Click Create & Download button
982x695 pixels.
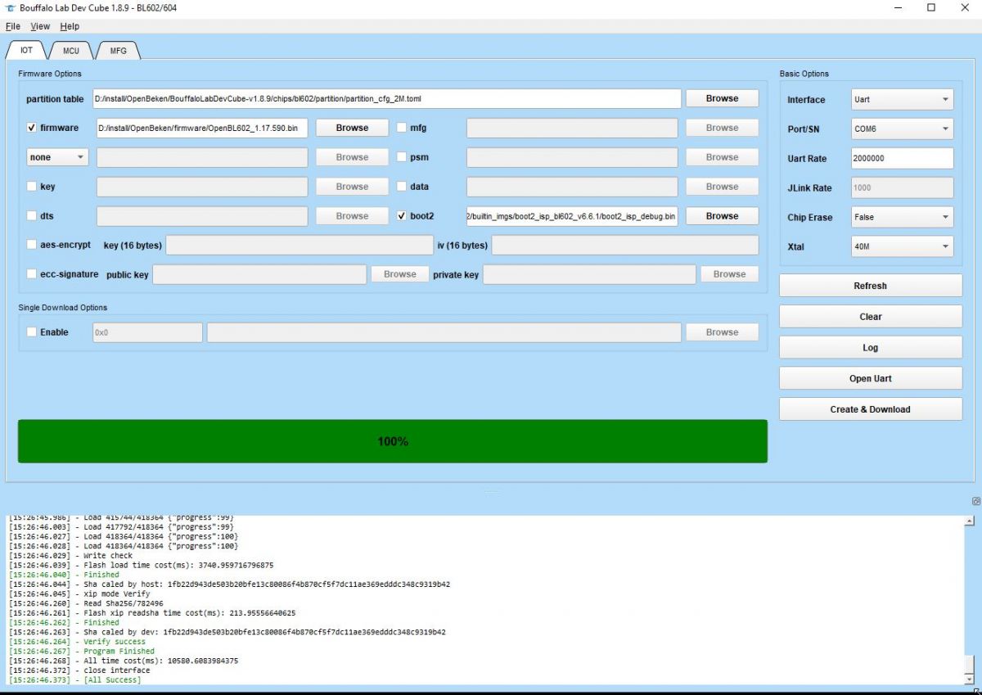[x=871, y=409]
